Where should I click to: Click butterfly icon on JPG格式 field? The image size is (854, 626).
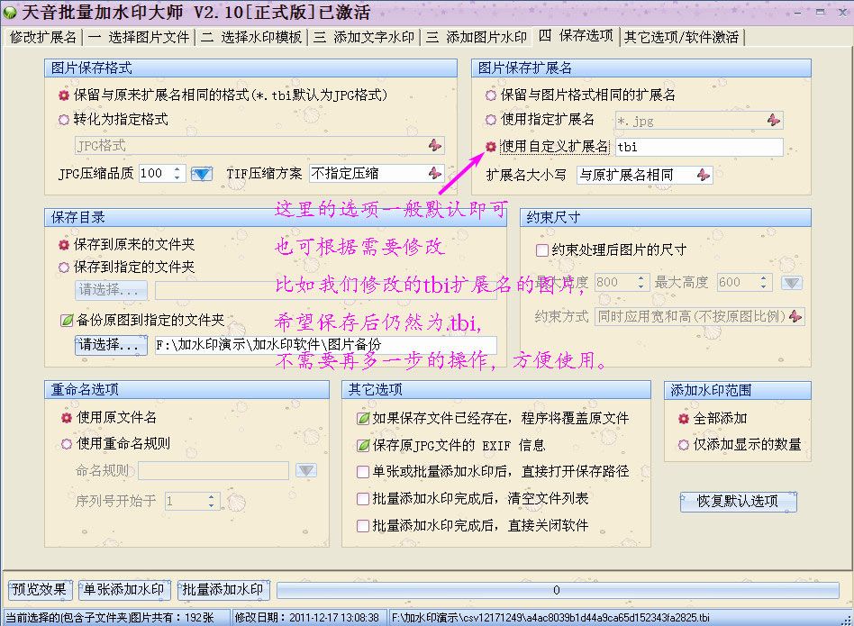click(x=434, y=145)
